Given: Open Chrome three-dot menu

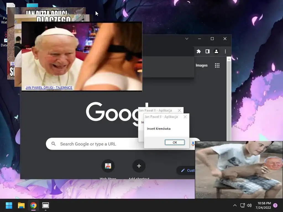Looking at the screenshot, I should pyautogui.click(x=225, y=51).
